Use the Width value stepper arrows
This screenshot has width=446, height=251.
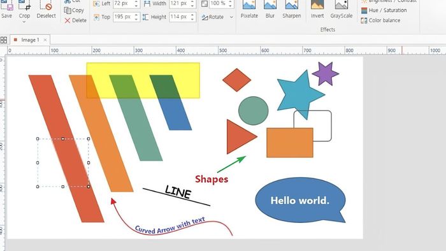(x=192, y=4)
